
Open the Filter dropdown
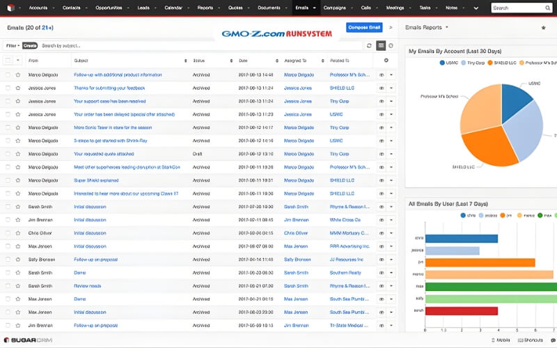[x=13, y=46]
